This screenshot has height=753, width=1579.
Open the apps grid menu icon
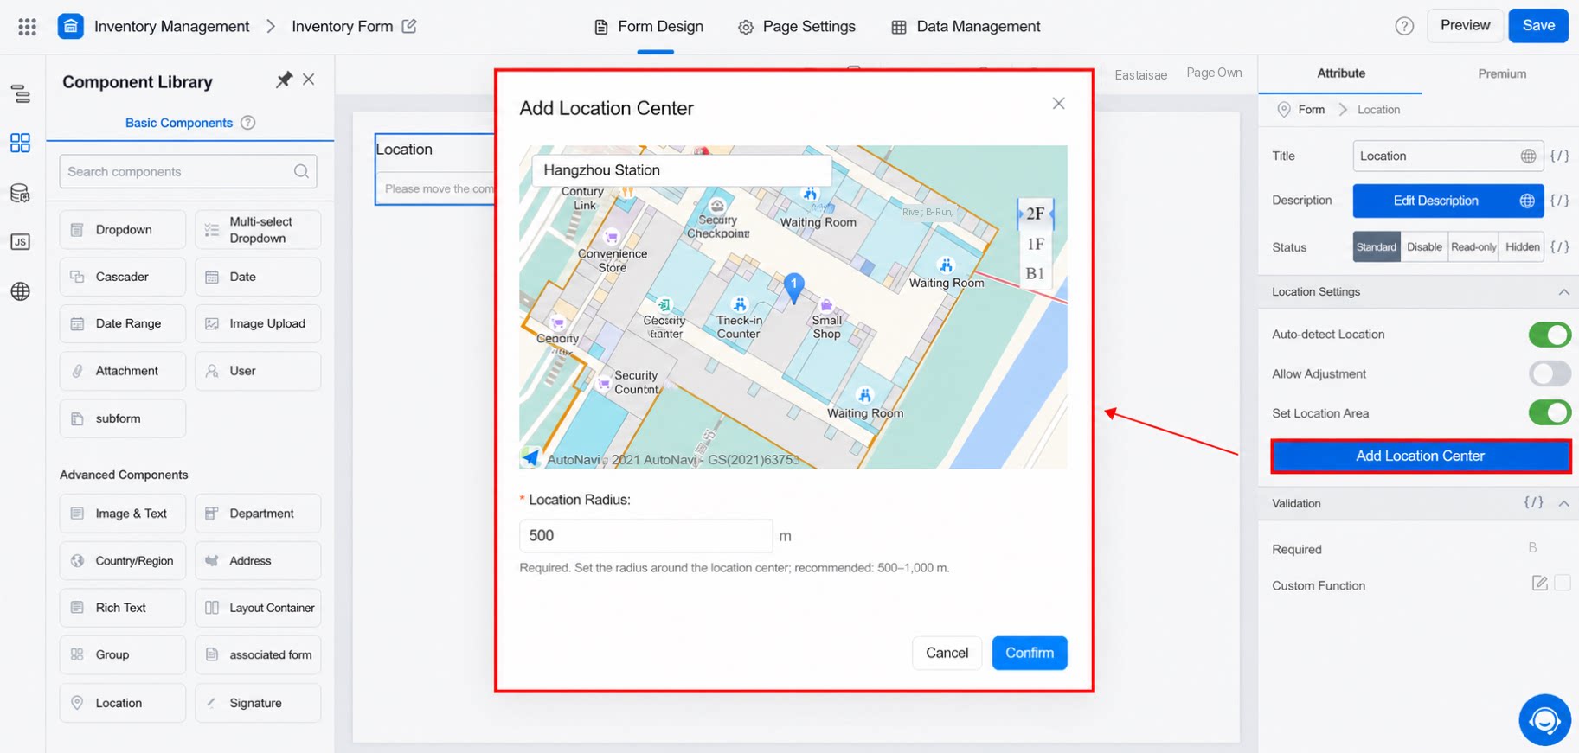tap(27, 27)
